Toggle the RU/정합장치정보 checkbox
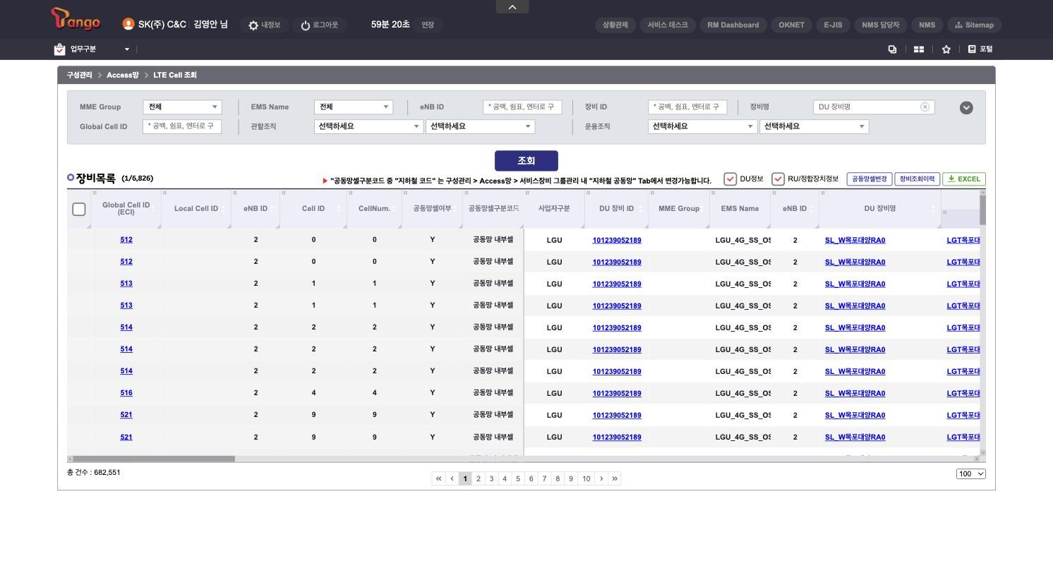Image resolution: width=1053 pixels, height=573 pixels. (778, 179)
